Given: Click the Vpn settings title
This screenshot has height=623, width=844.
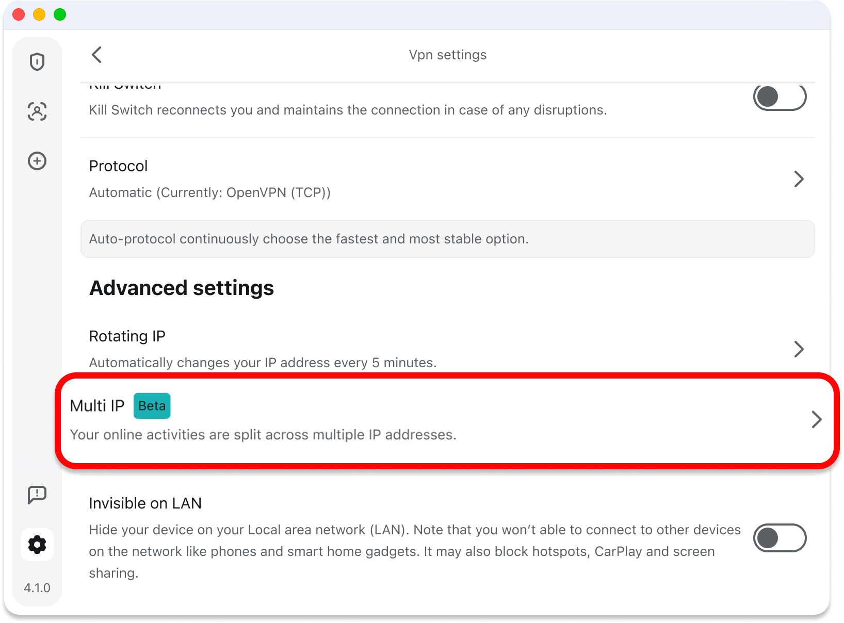Looking at the screenshot, I should [447, 55].
